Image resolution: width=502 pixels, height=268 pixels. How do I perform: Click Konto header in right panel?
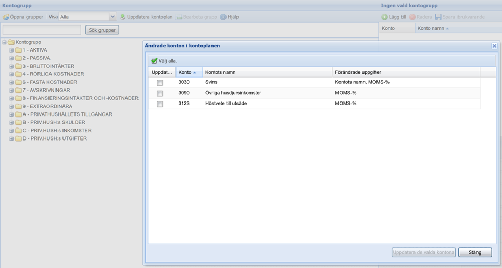[397, 28]
